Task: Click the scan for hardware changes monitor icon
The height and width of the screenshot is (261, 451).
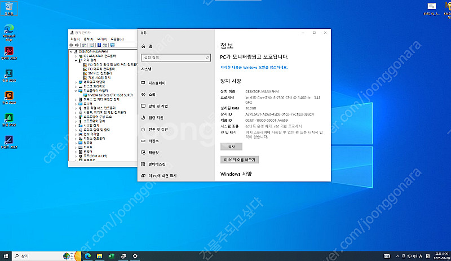Action: coord(112,45)
